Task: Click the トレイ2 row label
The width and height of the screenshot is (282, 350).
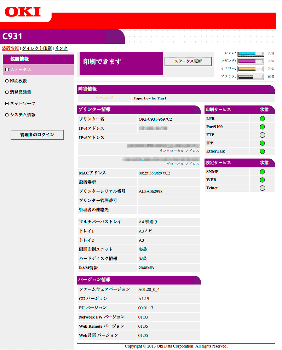Action: point(87,240)
